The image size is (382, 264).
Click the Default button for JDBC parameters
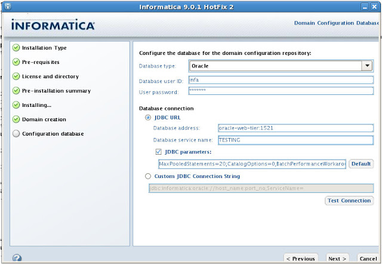coord(361,164)
